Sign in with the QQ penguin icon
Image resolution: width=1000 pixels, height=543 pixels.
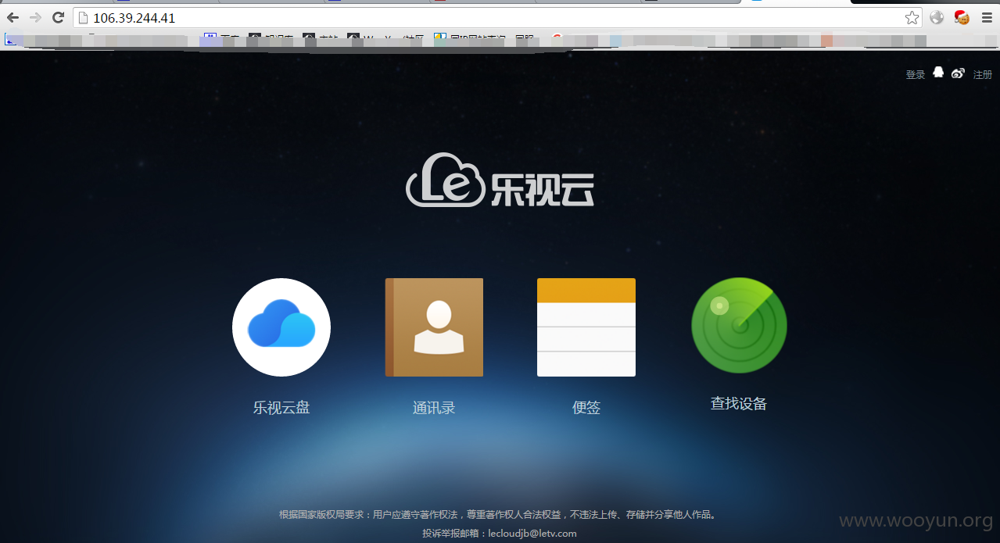pyautogui.click(x=939, y=73)
